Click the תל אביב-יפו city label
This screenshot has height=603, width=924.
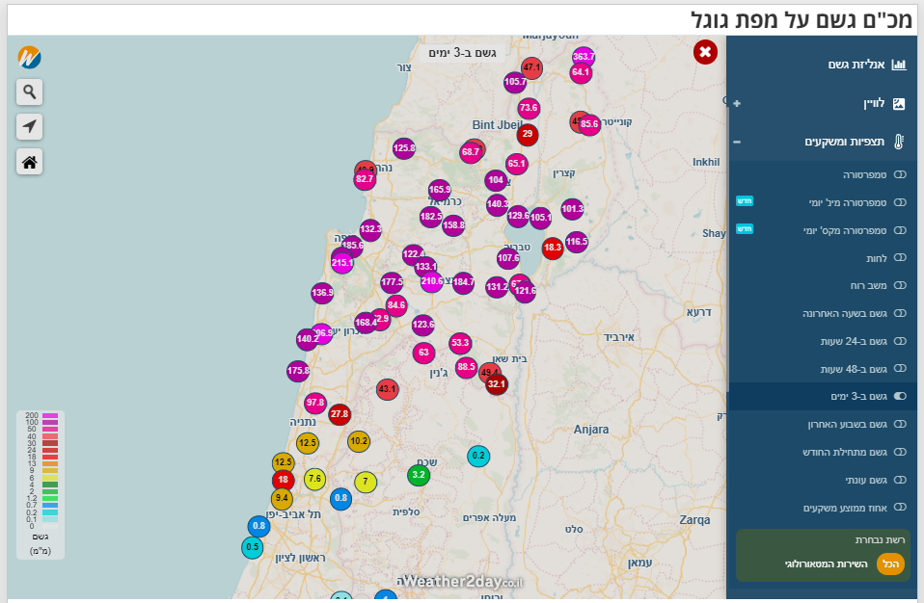coord(293,514)
